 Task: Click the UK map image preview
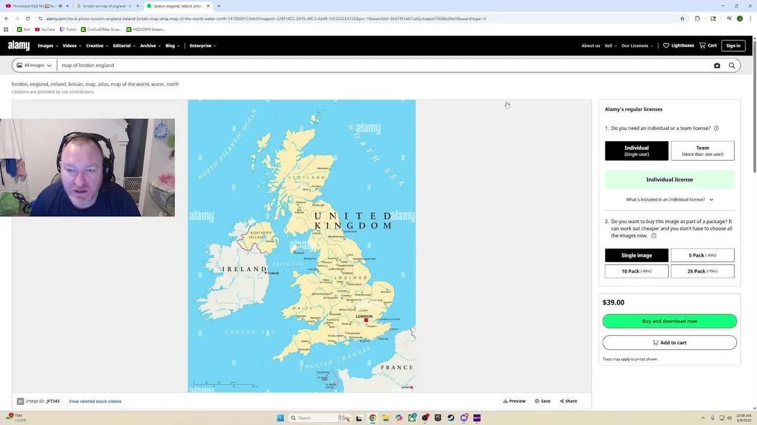pyautogui.click(x=302, y=246)
